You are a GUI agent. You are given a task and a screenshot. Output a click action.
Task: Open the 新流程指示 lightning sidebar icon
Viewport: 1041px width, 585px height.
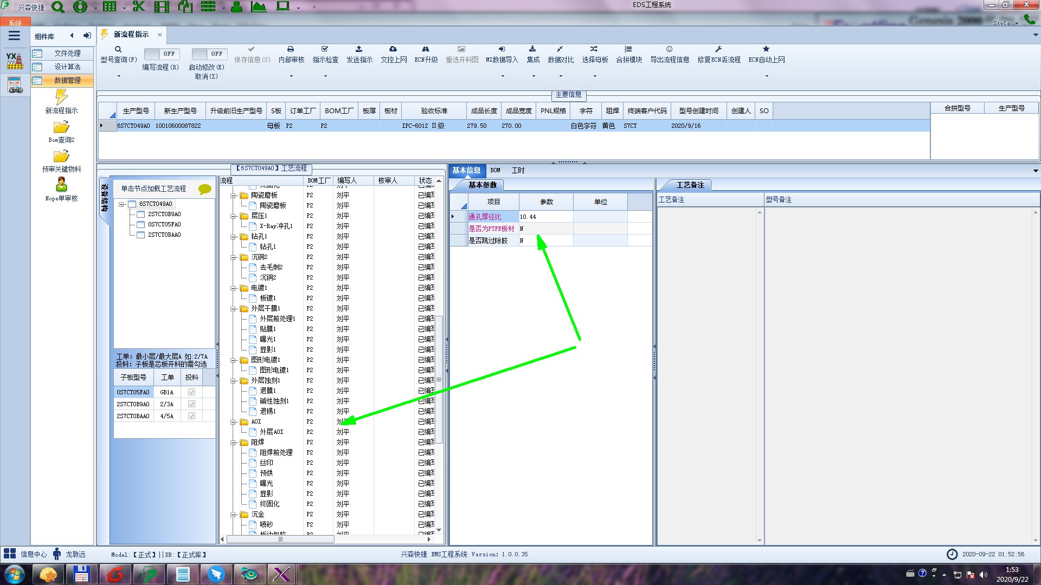(x=61, y=97)
